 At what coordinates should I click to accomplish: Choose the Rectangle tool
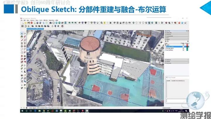coord(22,43)
